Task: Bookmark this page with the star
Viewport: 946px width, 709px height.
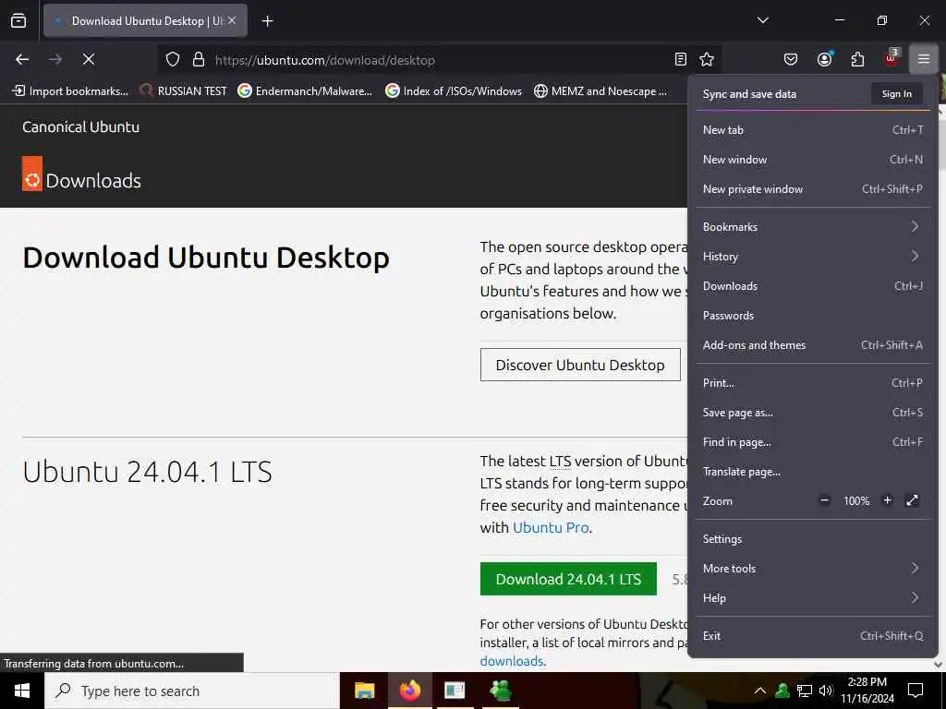Action: click(707, 59)
